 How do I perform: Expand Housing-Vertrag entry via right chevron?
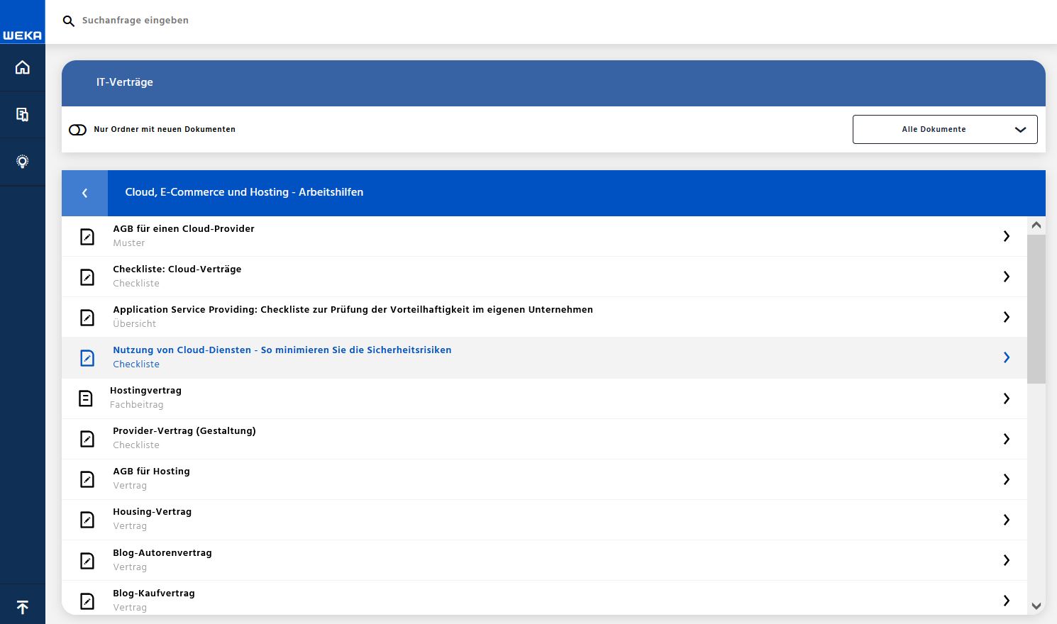coord(1006,520)
